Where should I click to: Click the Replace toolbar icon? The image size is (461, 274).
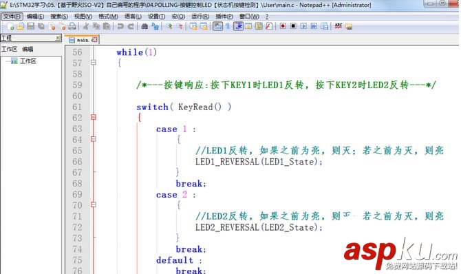click(x=155, y=26)
